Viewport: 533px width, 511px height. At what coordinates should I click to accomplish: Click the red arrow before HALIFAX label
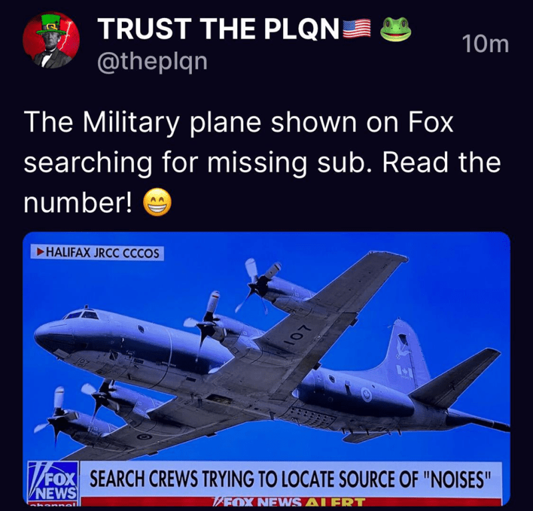[41, 253]
